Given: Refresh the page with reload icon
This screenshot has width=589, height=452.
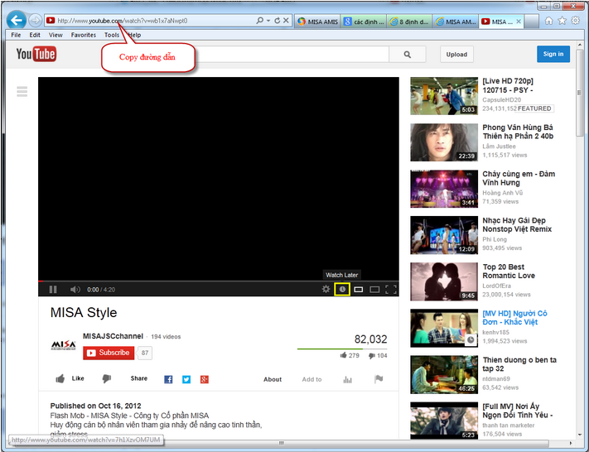Looking at the screenshot, I should point(278,21).
